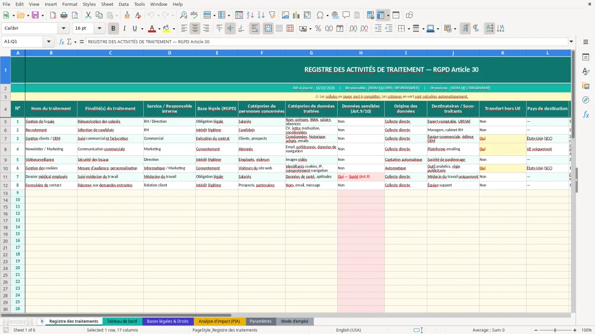Toggle Wrap Text button
This screenshot has height=334, width=595.
click(x=255, y=29)
